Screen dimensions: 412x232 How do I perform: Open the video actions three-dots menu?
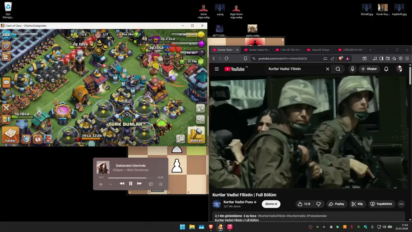pyautogui.click(x=401, y=204)
